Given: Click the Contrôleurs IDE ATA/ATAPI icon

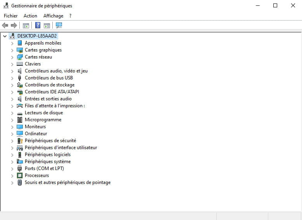Looking at the screenshot, I should coord(20,92).
